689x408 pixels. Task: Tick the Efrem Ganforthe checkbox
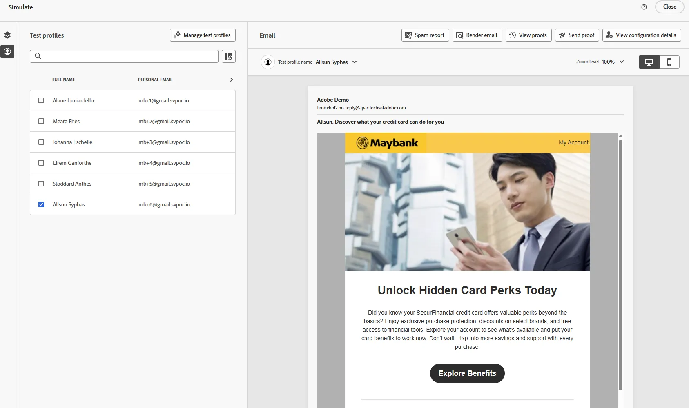pyautogui.click(x=41, y=163)
